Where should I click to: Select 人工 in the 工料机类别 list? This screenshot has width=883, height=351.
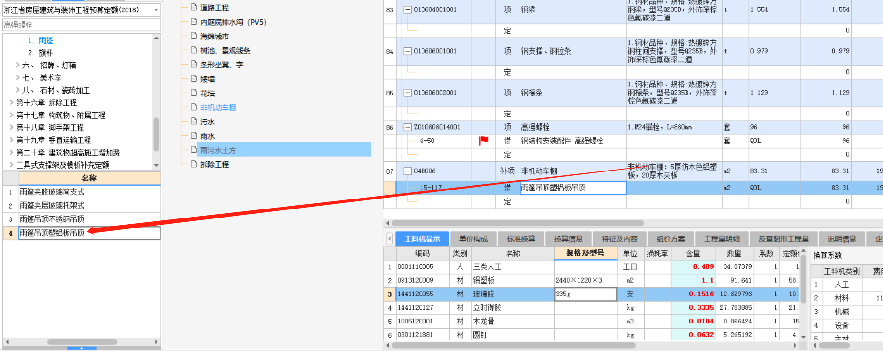842,285
